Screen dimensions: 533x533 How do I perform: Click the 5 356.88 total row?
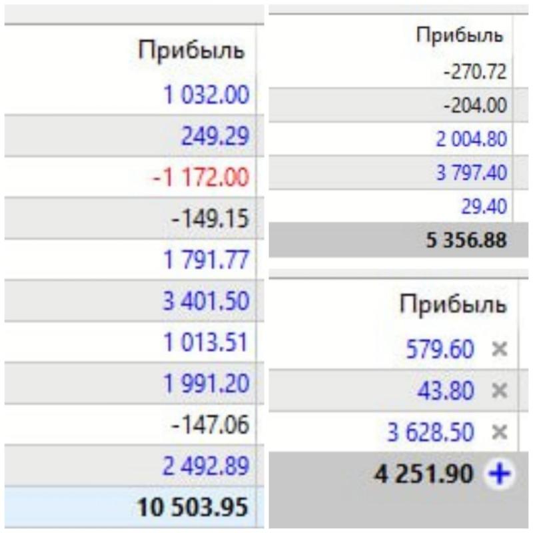coord(398,240)
